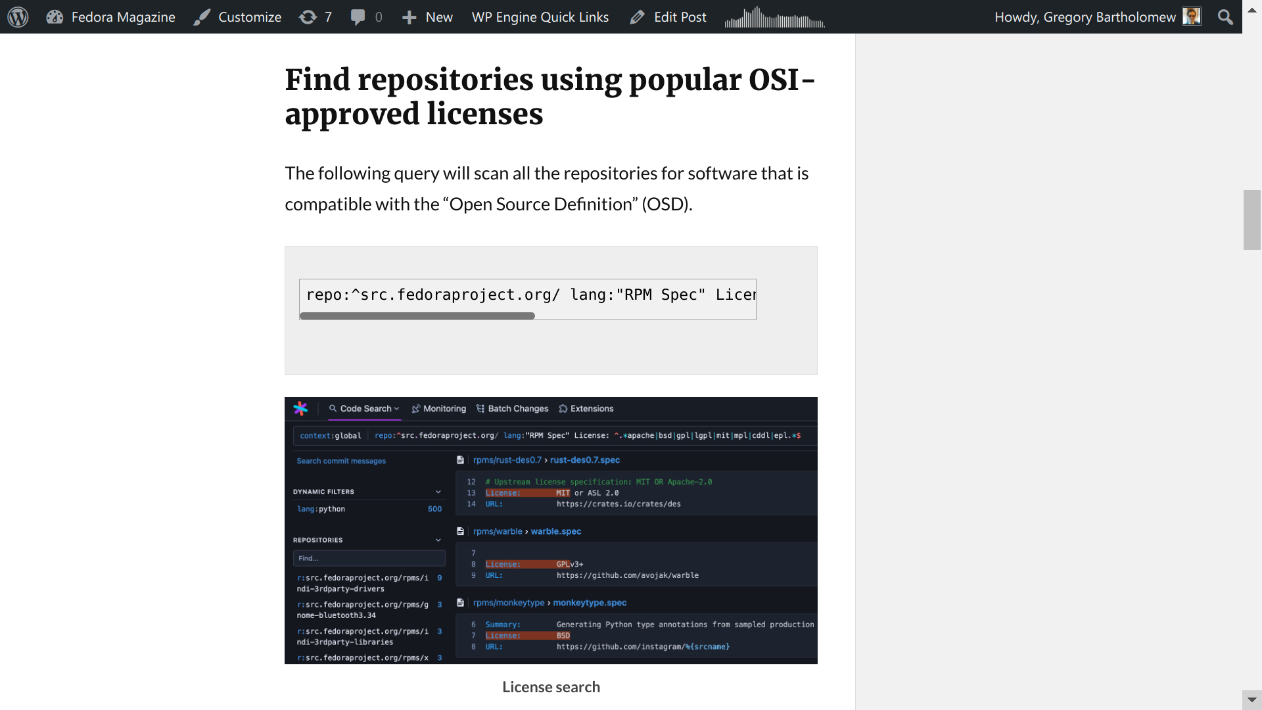View the 7 pending updates

(315, 17)
